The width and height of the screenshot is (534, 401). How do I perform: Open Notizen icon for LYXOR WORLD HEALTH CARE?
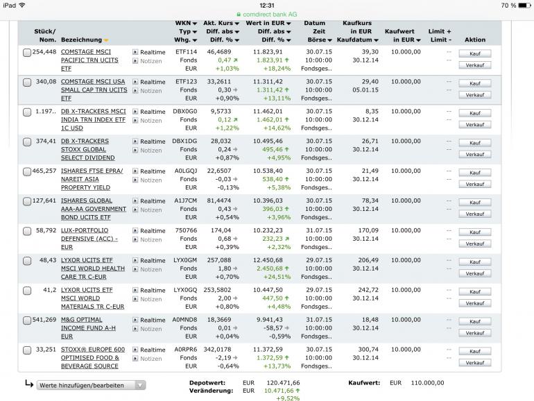[135, 269]
